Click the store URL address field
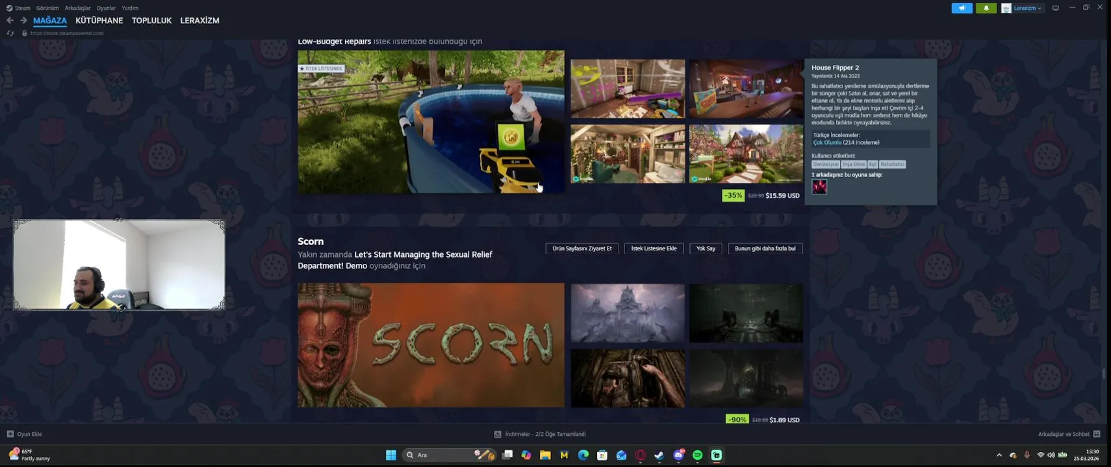The image size is (1111, 467). point(67,33)
